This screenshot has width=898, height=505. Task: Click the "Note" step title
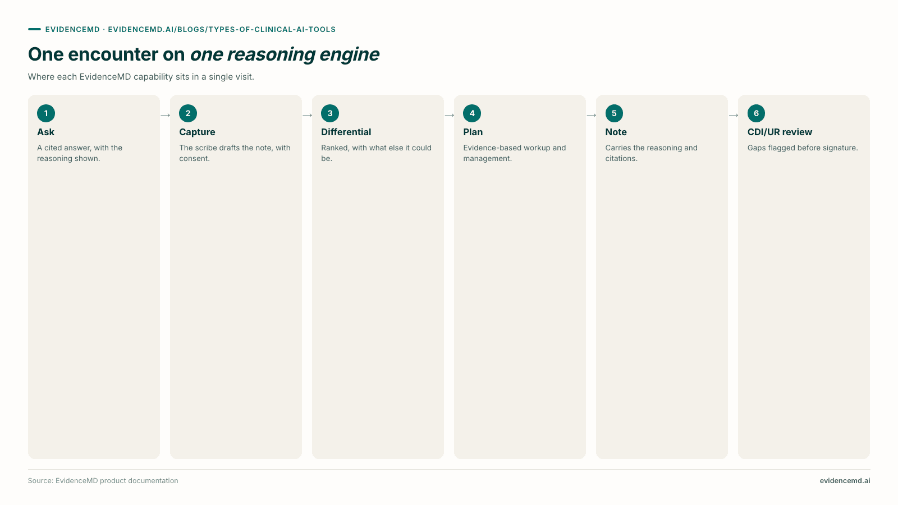point(616,132)
